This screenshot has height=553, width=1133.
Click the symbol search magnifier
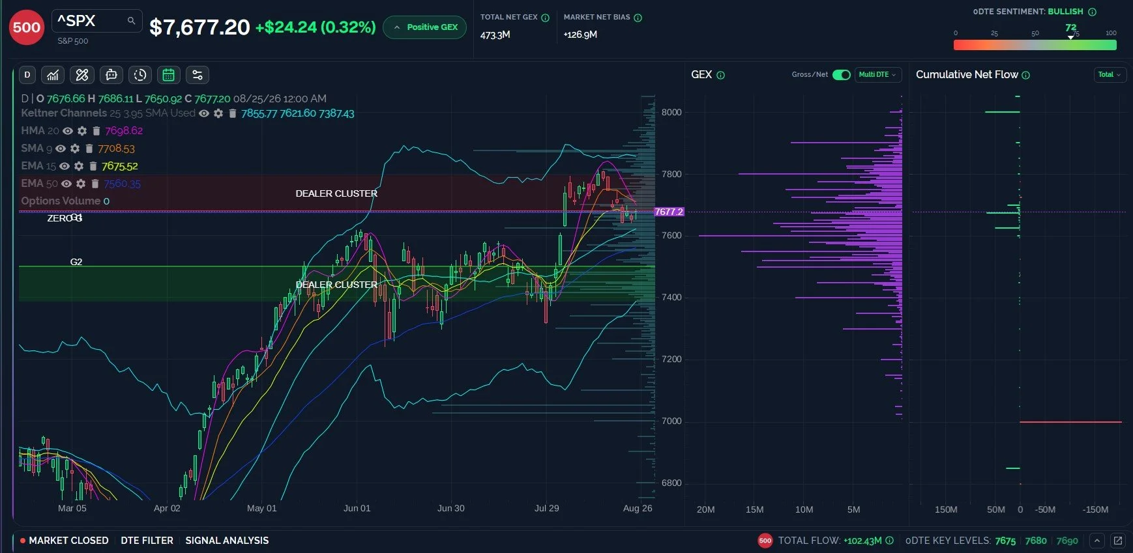[131, 21]
